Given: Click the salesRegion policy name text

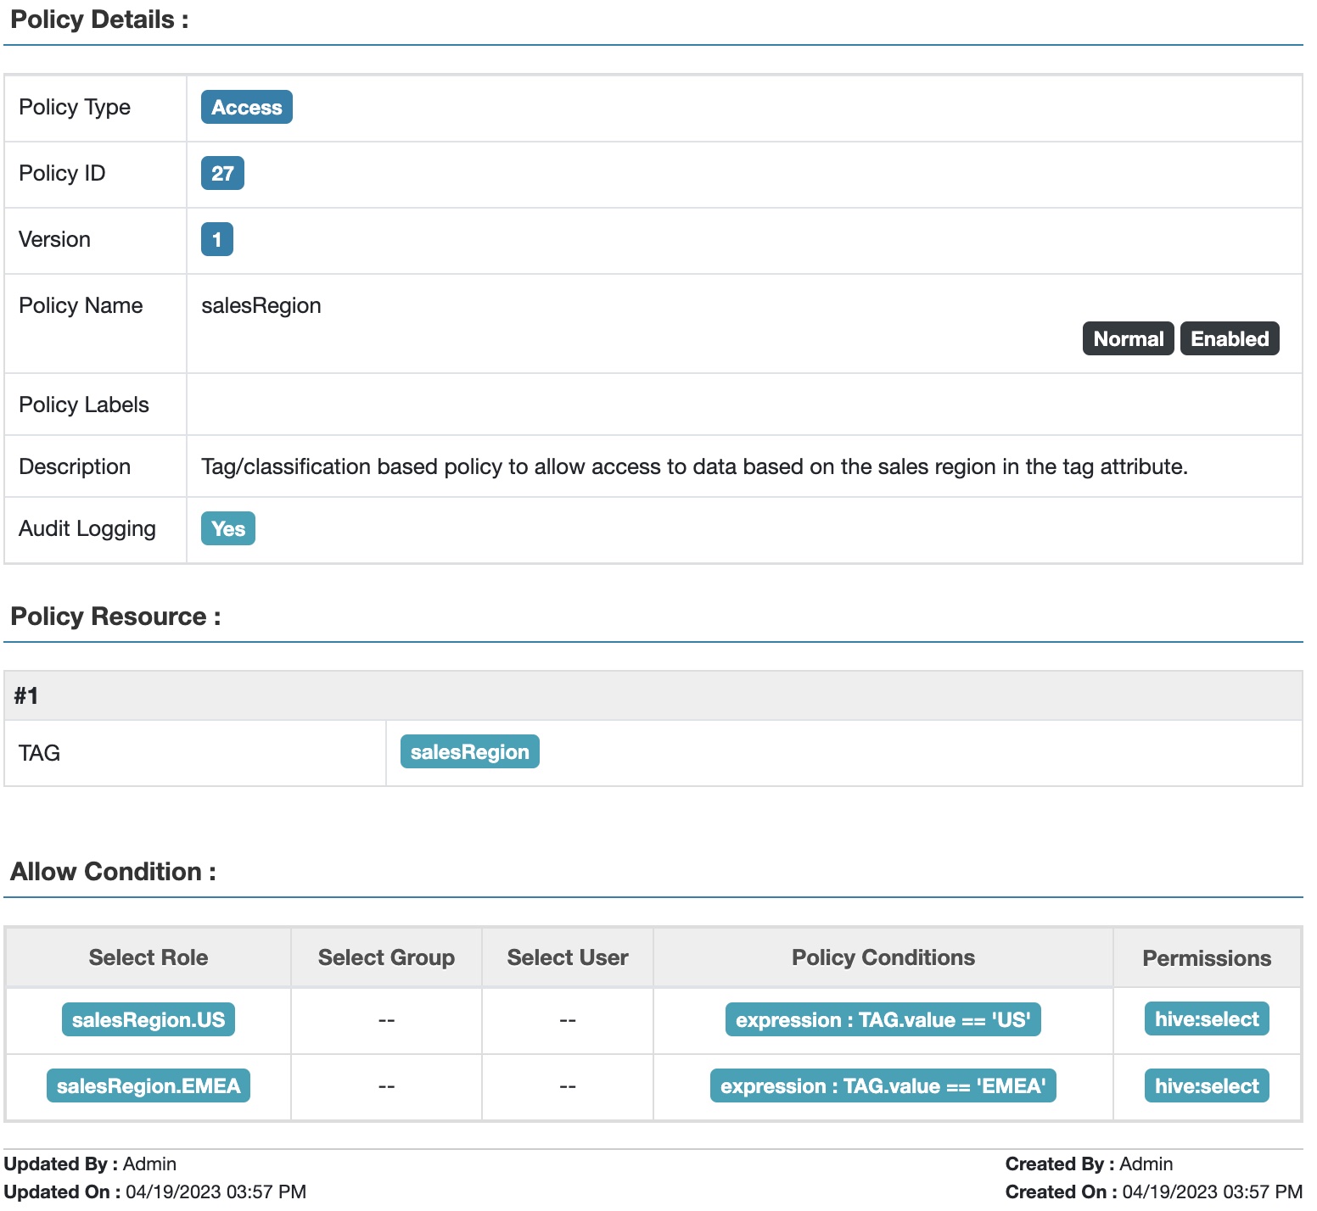Looking at the screenshot, I should coord(261,306).
